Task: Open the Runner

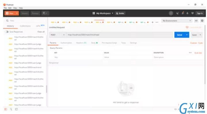Action: click(x=35, y=13)
